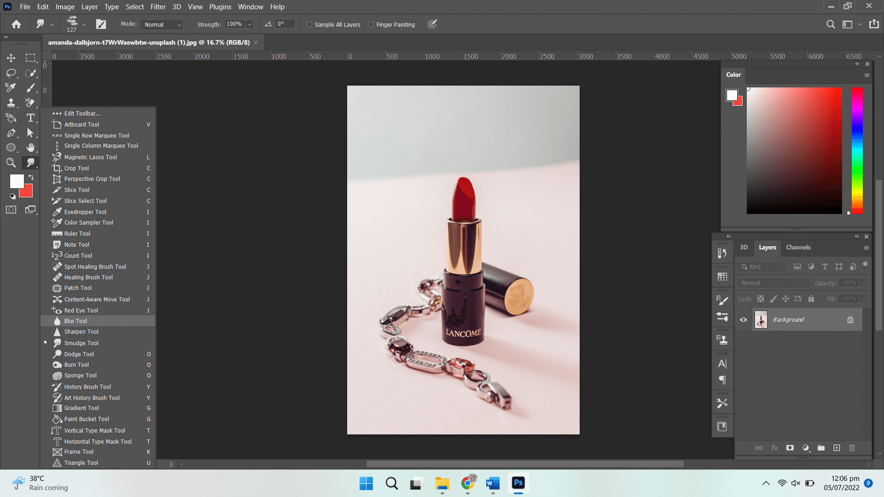Select the Zoom tool in toolbar

[11, 162]
